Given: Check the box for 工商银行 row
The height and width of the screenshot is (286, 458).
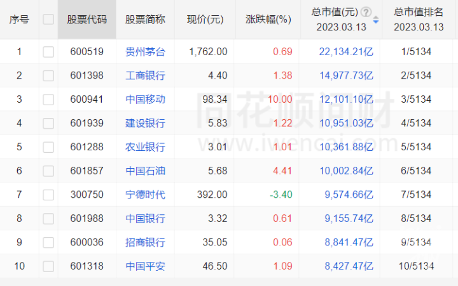Looking at the screenshot, I should pyautogui.click(x=48, y=75).
